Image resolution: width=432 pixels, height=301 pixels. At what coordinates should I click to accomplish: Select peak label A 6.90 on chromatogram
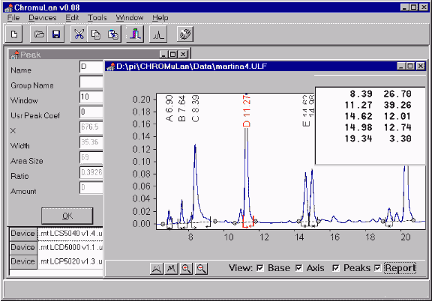click(x=169, y=109)
